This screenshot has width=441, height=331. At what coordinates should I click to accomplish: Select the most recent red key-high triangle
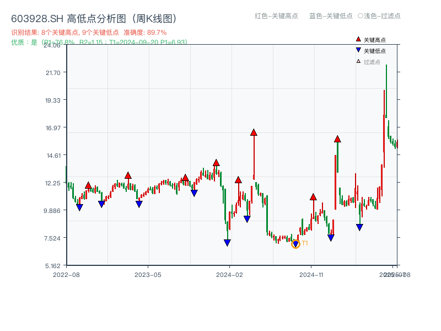pos(337,139)
